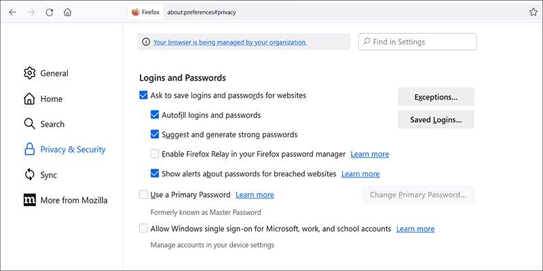Click the Firefox logo in address bar

pyautogui.click(x=136, y=12)
